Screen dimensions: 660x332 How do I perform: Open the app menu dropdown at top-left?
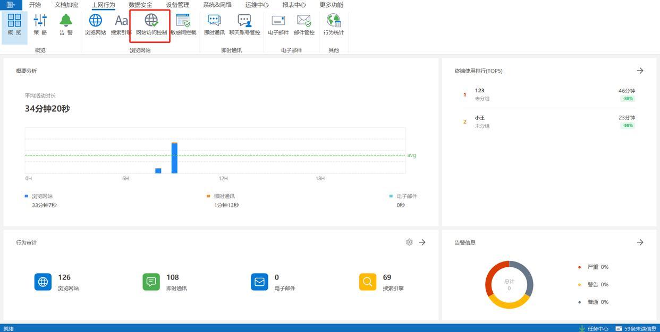(11, 5)
